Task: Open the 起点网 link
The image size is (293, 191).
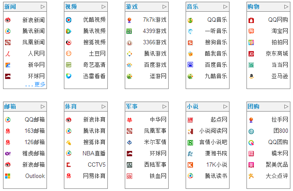Action: coord(219,119)
